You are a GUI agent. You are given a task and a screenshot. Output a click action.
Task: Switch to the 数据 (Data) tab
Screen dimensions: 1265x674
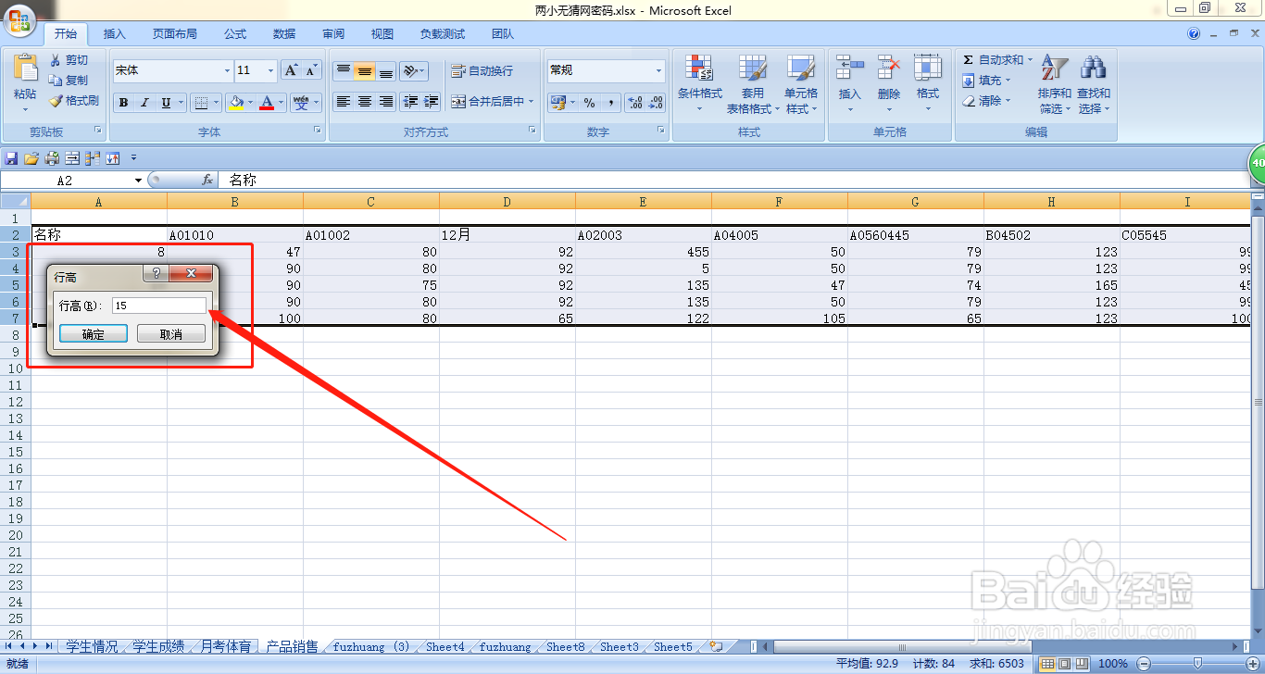[284, 34]
